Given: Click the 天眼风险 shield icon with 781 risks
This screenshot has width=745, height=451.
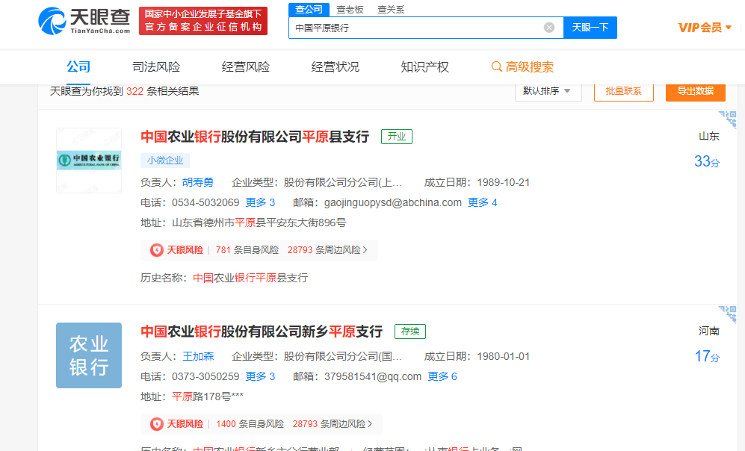Looking at the screenshot, I should (156, 250).
